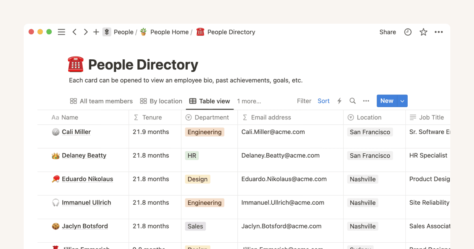Click the red telephone People Directory icon
Viewport: 474px width, 249px height.
click(200, 32)
